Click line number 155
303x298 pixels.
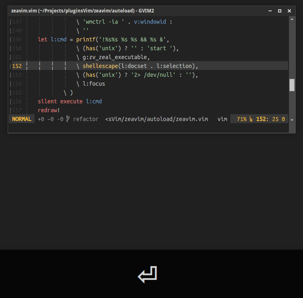[x=17, y=92]
